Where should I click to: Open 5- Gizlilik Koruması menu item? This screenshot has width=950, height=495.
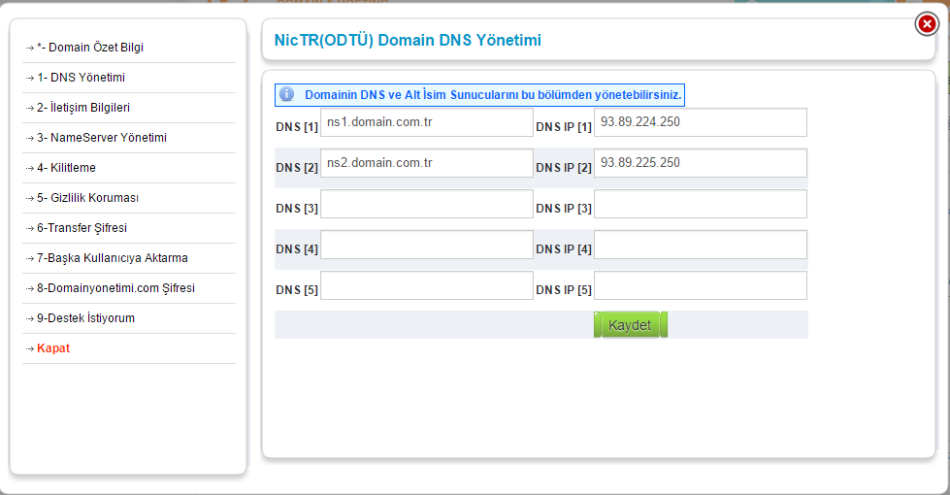(x=87, y=198)
